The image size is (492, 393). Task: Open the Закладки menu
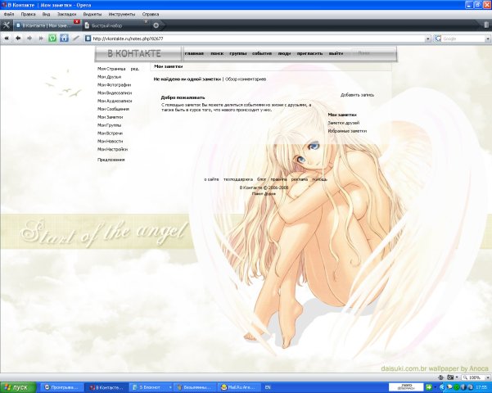[x=66, y=14]
